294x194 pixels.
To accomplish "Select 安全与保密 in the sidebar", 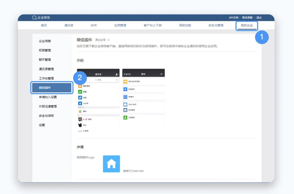I will [x=46, y=116].
